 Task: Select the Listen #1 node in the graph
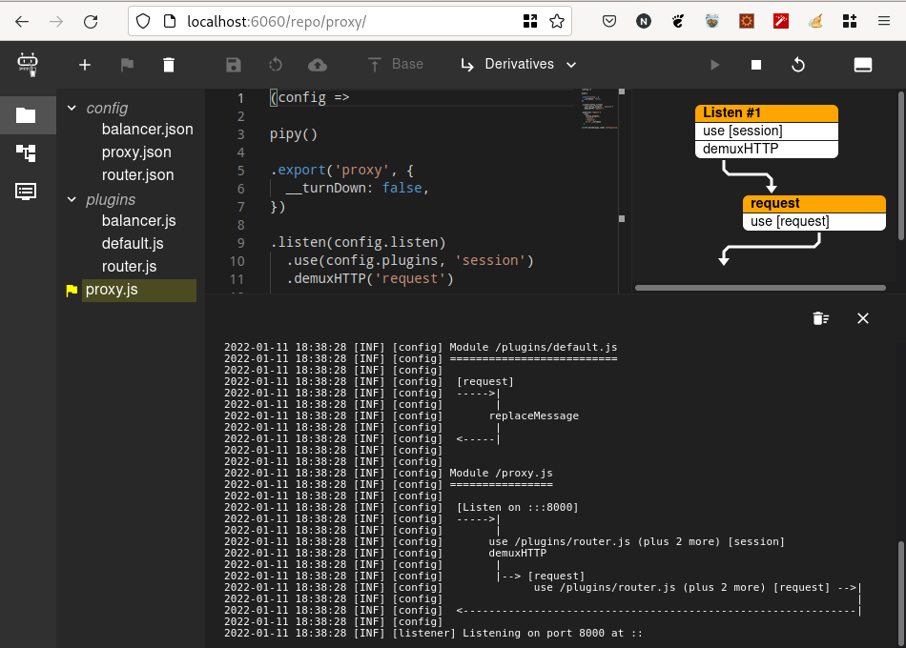[x=764, y=112]
